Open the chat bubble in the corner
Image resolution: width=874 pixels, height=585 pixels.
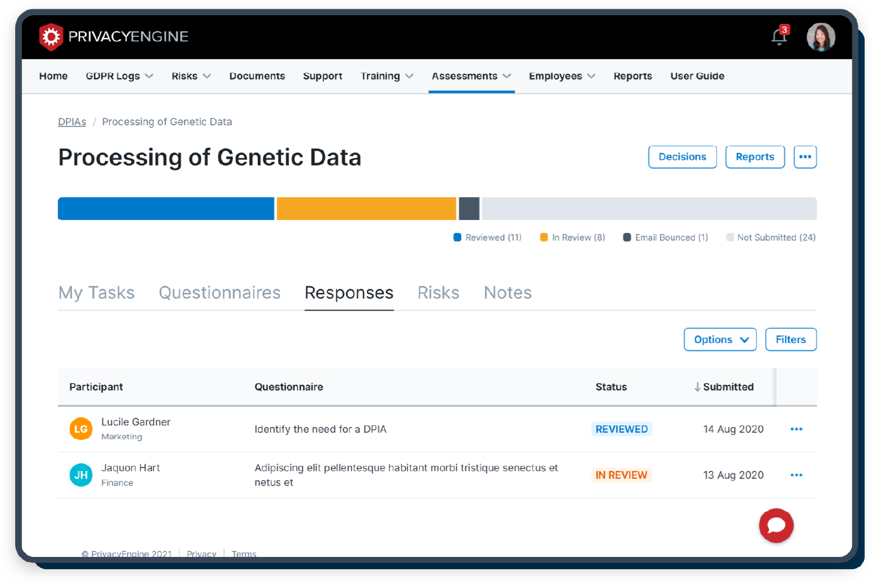click(776, 526)
